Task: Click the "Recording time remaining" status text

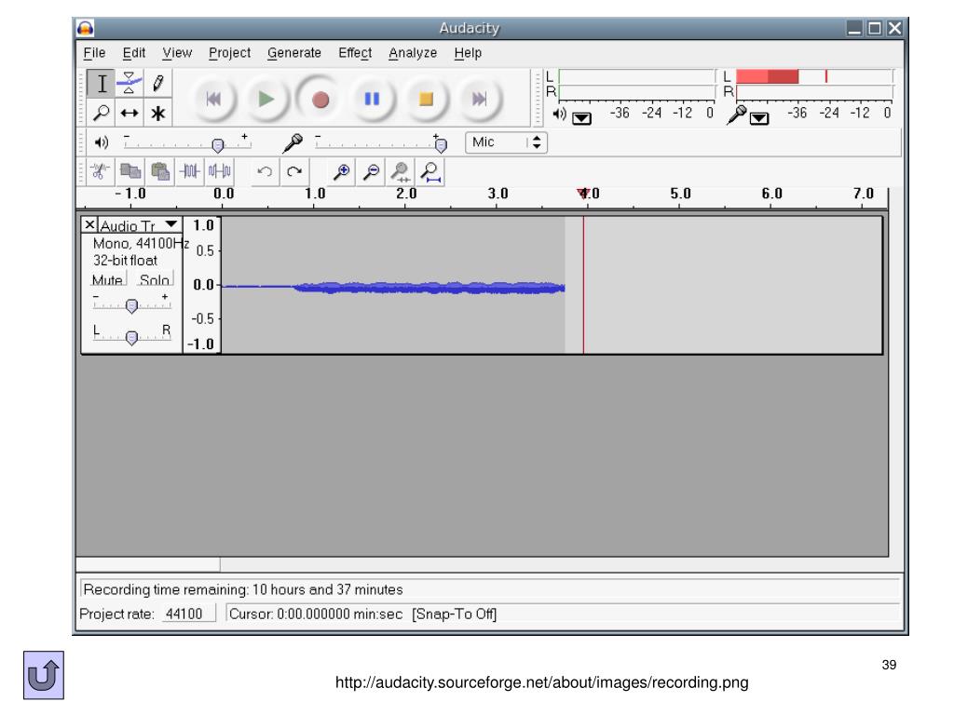Action: [x=243, y=589]
